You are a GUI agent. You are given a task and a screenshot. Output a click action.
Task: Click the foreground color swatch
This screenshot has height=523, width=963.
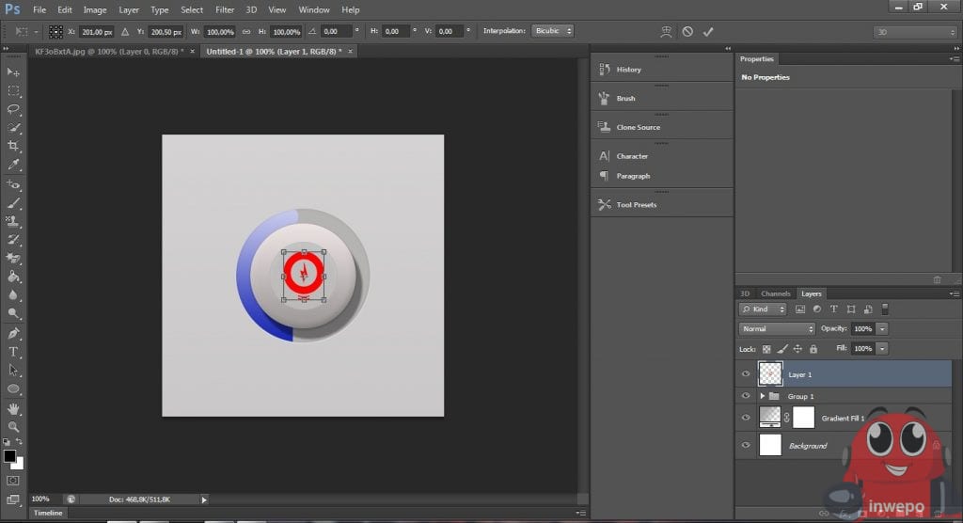click(9, 456)
